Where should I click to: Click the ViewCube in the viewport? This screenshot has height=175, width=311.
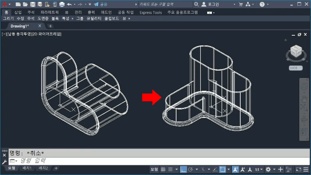coord(295,52)
